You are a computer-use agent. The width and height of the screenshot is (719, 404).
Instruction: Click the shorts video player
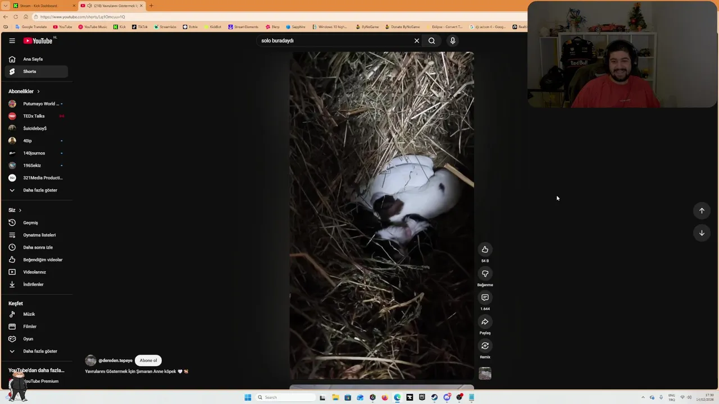(381, 215)
